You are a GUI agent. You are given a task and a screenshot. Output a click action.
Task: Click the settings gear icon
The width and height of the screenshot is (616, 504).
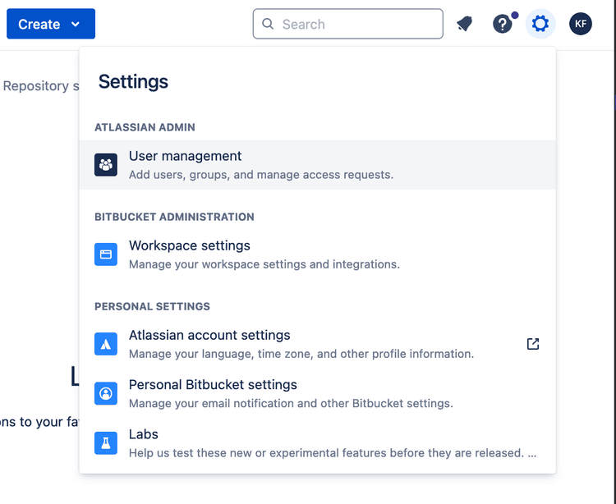pos(540,24)
